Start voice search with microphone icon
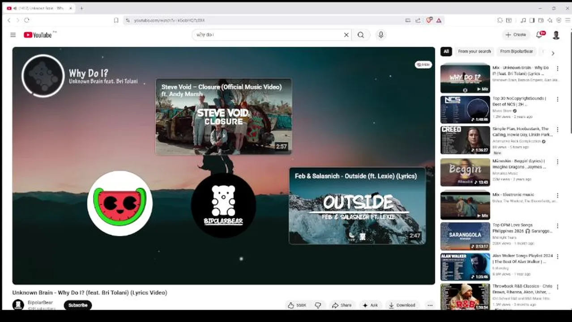The height and width of the screenshot is (322, 572). [x=381, y=35]
